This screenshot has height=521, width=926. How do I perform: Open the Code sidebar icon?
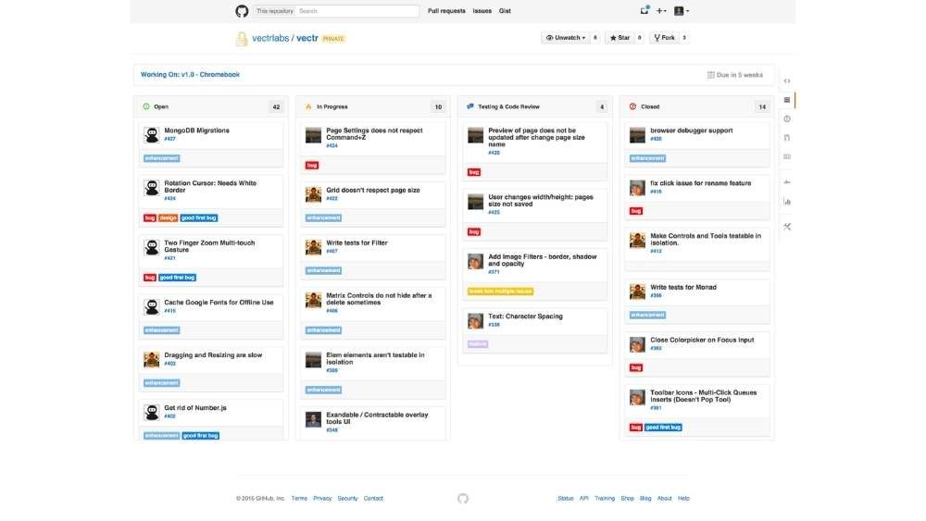[786, 81]
